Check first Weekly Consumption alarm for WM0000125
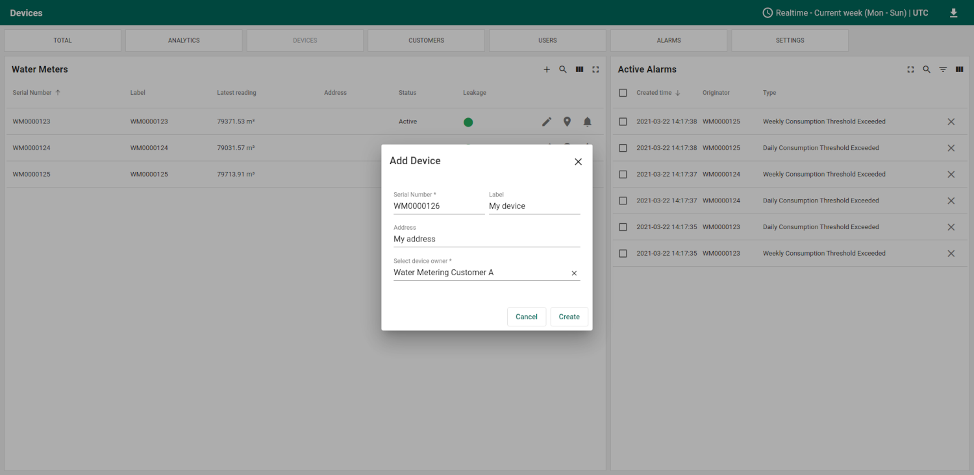 click(x=623, y=122)
